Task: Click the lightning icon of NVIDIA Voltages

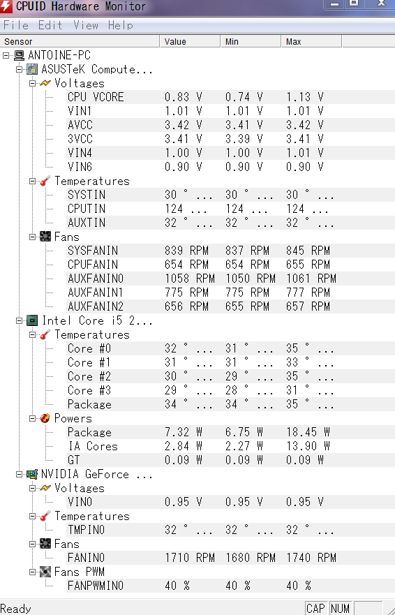Action: (45, 489)
